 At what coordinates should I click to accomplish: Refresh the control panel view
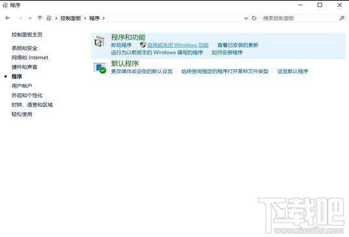pos(254,18)
